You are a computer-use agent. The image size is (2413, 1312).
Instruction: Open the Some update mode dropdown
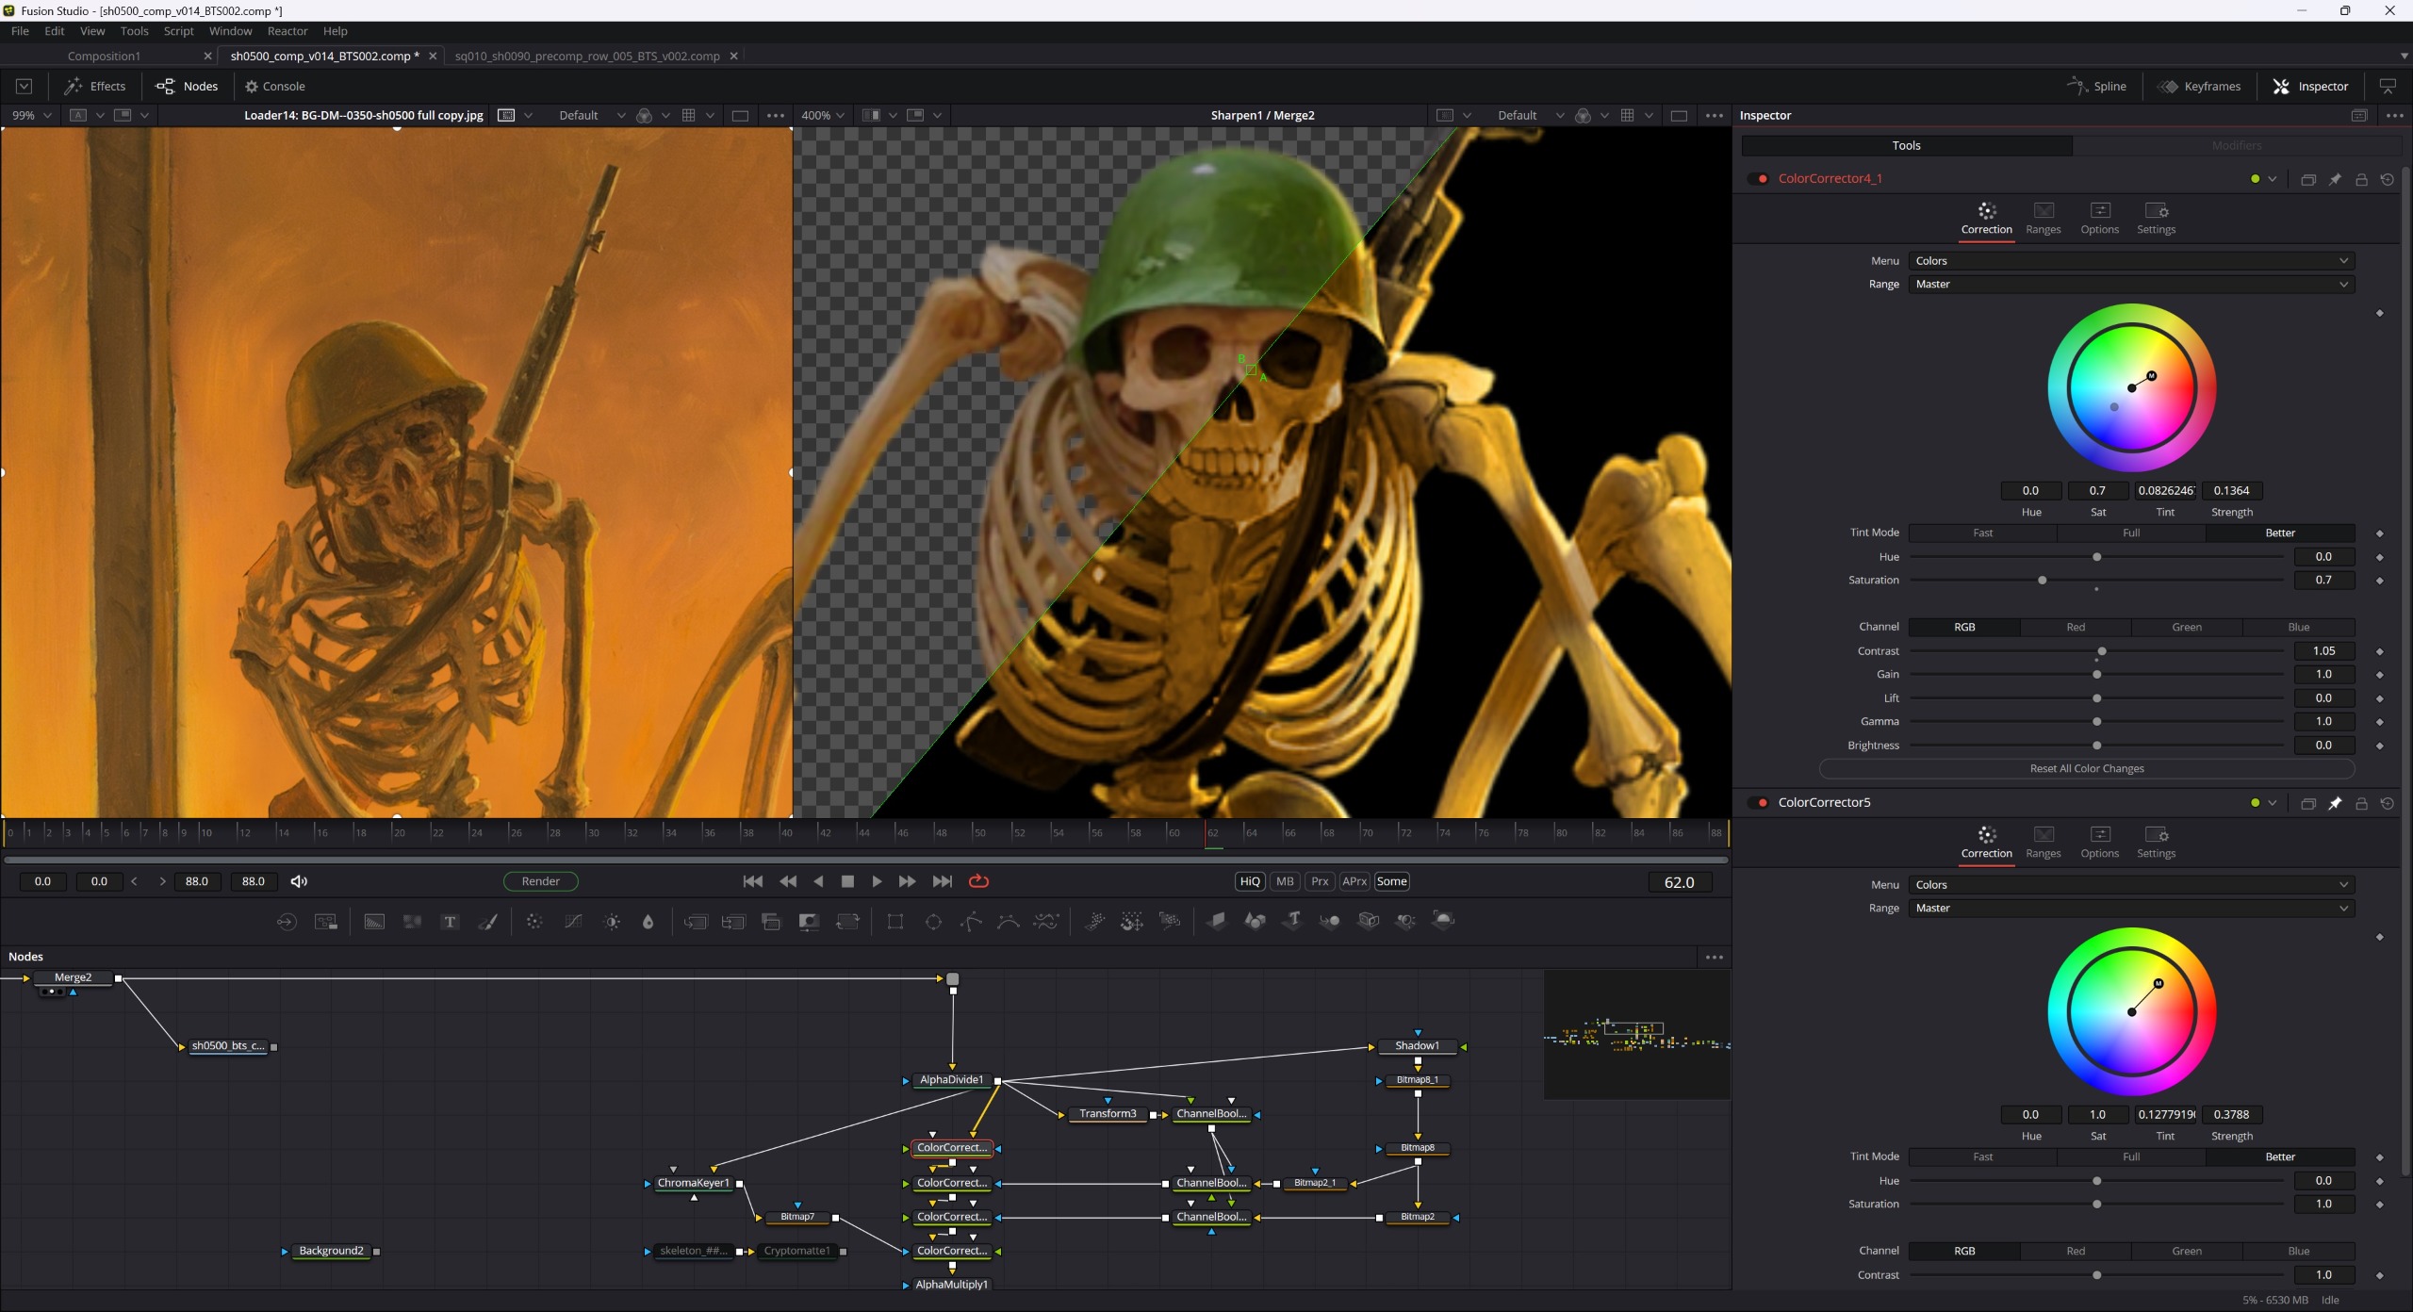point(1391,881)
